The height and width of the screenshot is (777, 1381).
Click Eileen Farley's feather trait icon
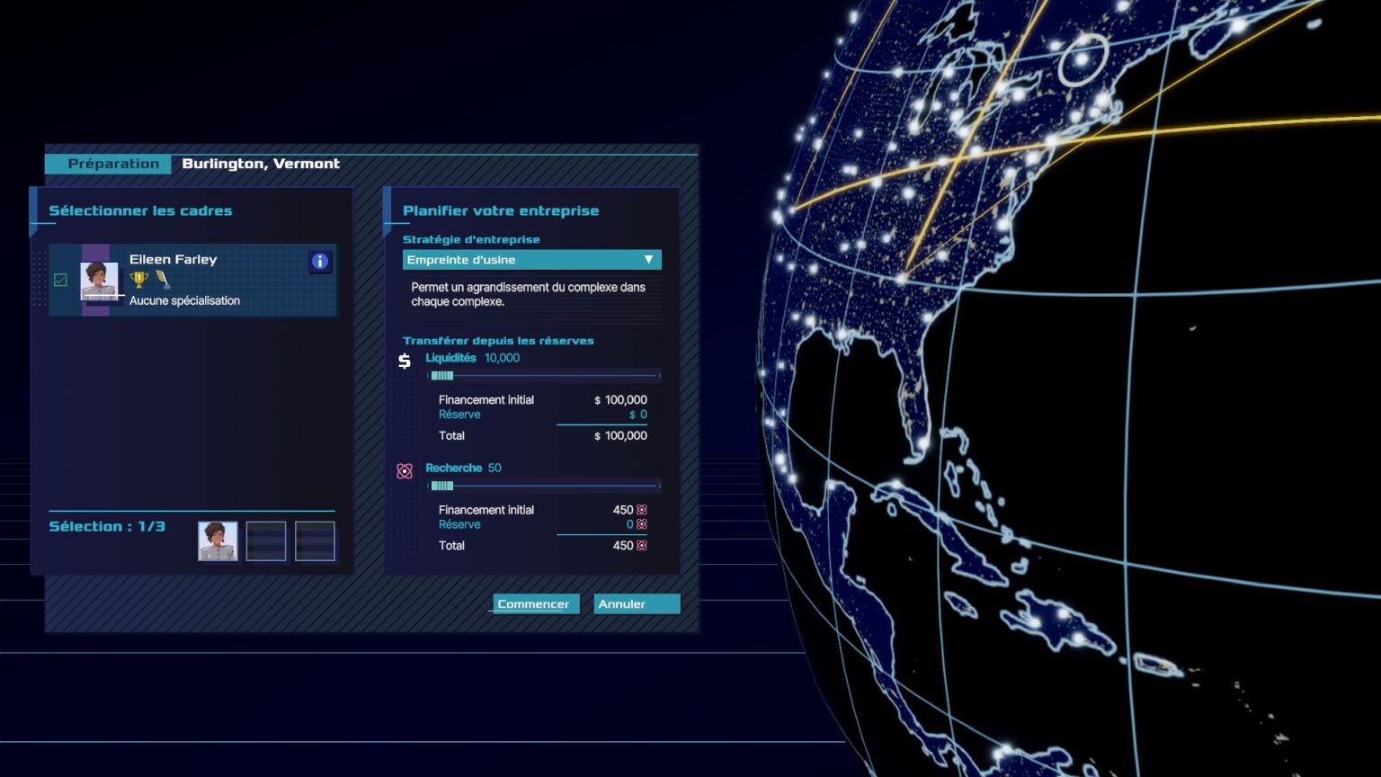tap(163, 281)
